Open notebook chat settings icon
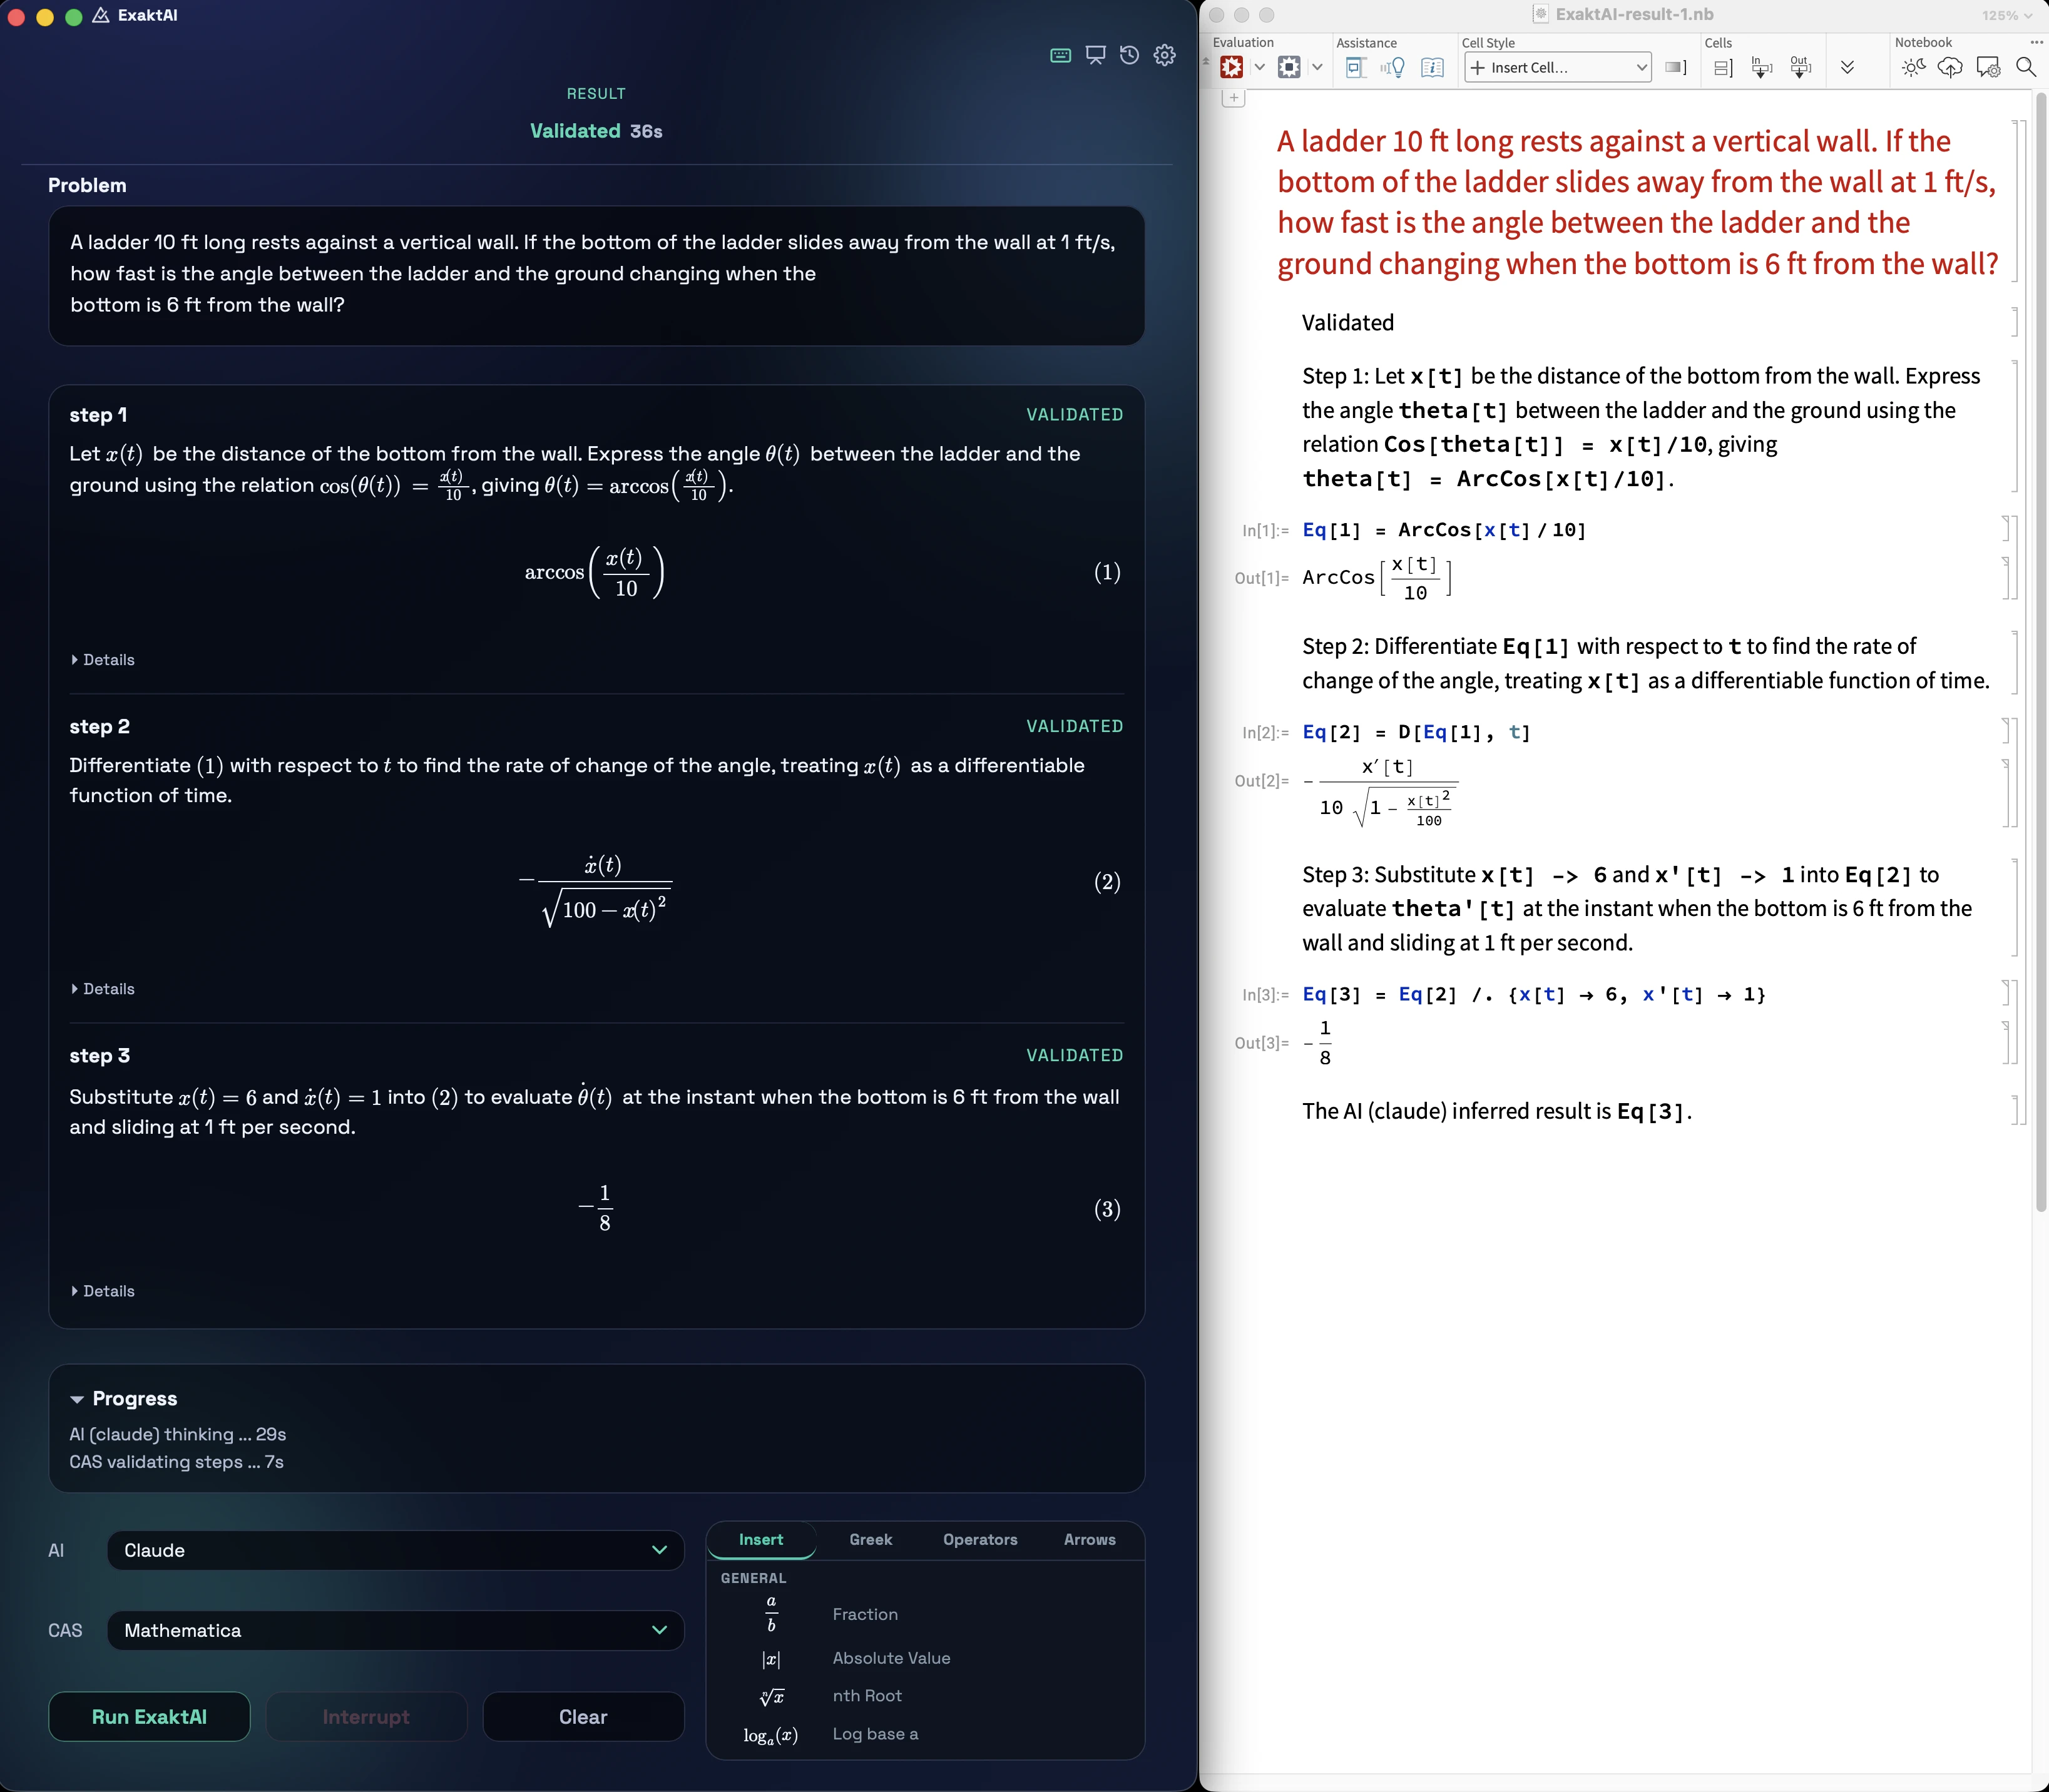Screen dimensions: 2049x1792 (1988, 67)
